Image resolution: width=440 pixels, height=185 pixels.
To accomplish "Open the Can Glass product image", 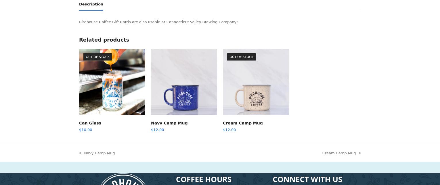I will click(x=112, y=82).
